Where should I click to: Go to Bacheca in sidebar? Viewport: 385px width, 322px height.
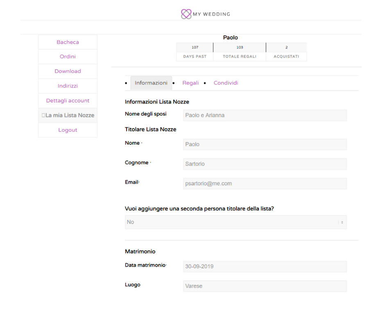tap(68, 42)
